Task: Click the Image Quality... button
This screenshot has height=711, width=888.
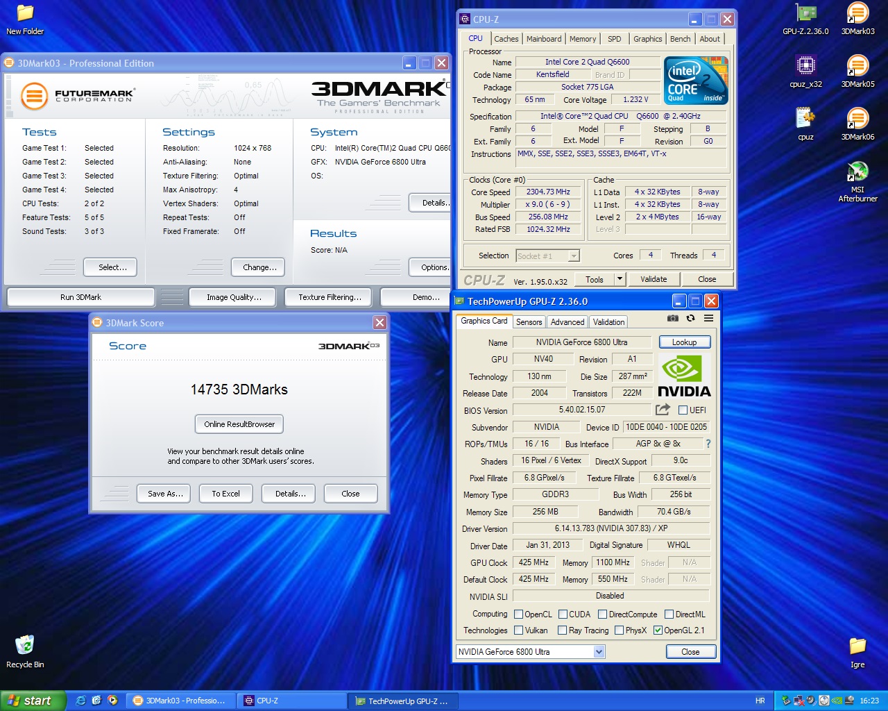Action: point(234,297)
